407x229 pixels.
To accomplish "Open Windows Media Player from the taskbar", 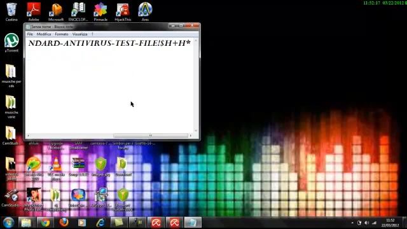I will [x=82, y=223].
